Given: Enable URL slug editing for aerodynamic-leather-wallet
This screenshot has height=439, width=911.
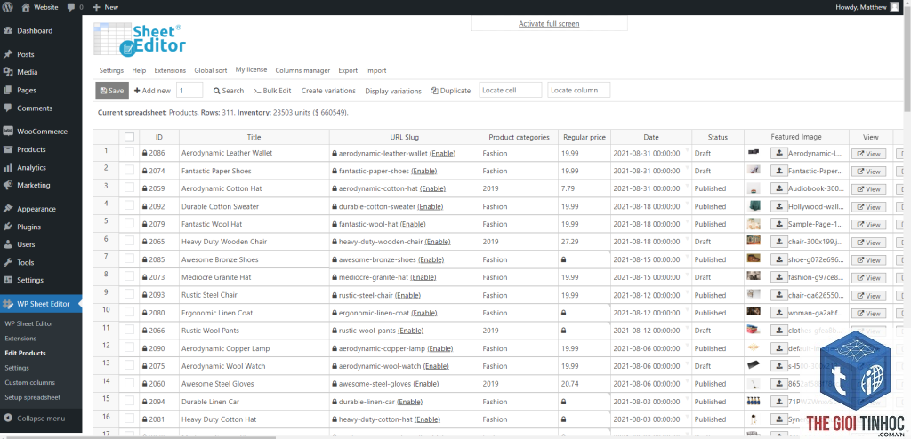Looking at the screenshot, I should coord(443,154).
